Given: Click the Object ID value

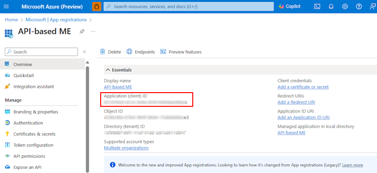Looking at the screenshot, I should tap(146, 118).
